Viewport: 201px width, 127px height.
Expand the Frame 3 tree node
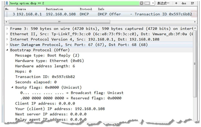coord(7,28)
